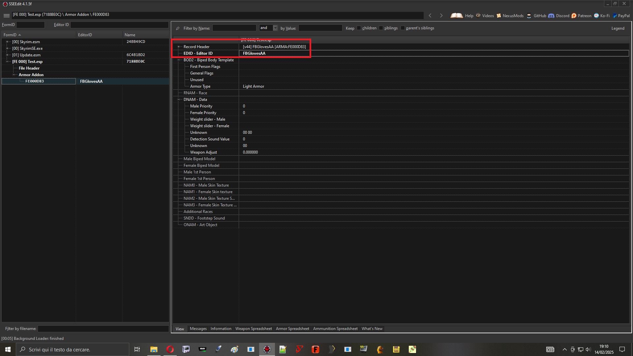Switch to the Messages tab
The height and width of the screenshot is (356, 633).
(198, 329)
